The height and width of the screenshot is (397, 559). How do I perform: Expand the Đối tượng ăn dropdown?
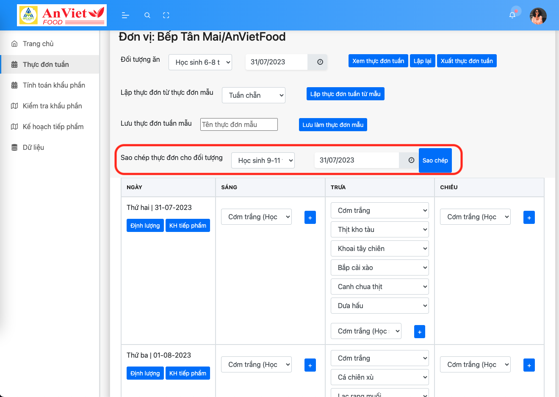pos(200,62)
